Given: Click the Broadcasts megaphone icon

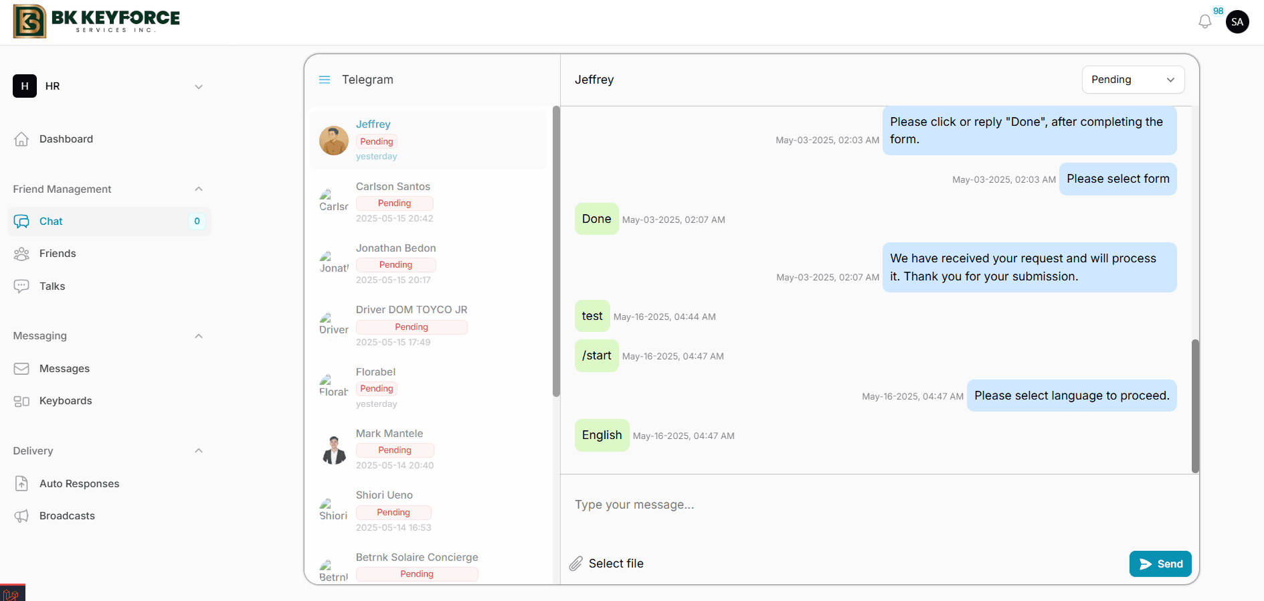Looking at the screenshot, I should click(x=21, y=516).
